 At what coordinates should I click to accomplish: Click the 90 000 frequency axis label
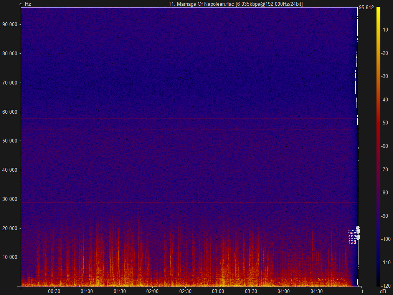click(x=10, y=24)
